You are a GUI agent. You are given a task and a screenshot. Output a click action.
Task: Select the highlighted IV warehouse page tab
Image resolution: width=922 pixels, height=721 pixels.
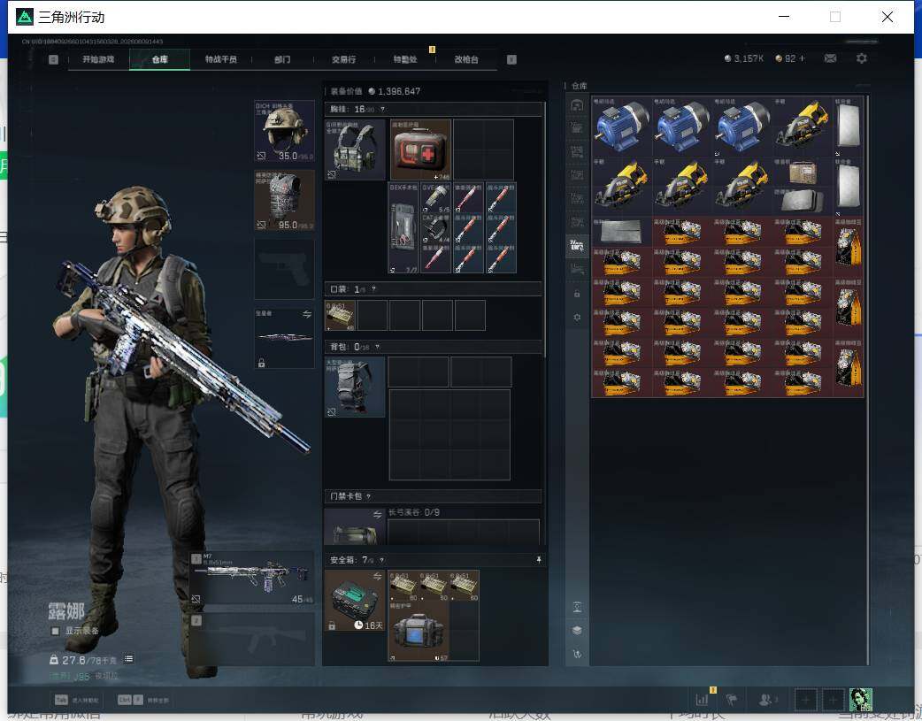click(x=577, y=245)
